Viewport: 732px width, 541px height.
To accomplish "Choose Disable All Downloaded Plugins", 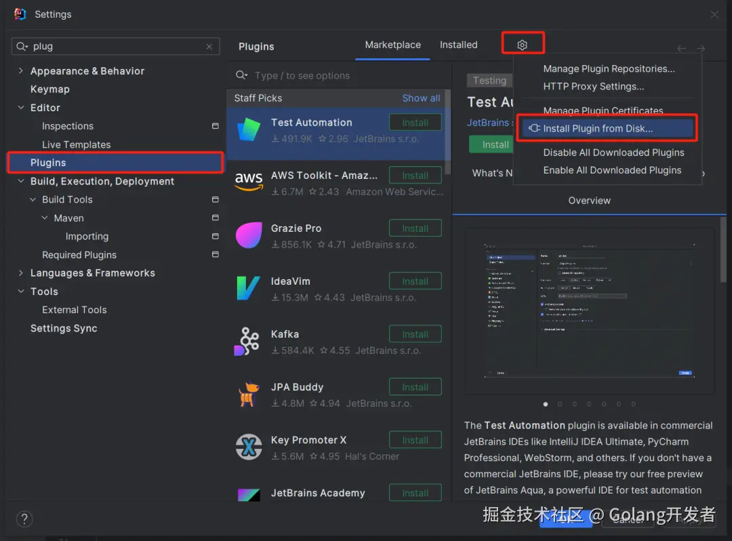I will 613,153.
